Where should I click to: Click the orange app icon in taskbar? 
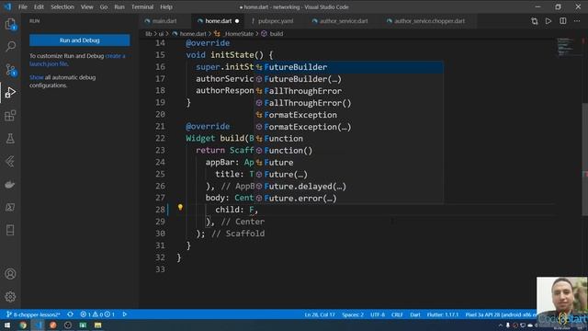point(53,325)
